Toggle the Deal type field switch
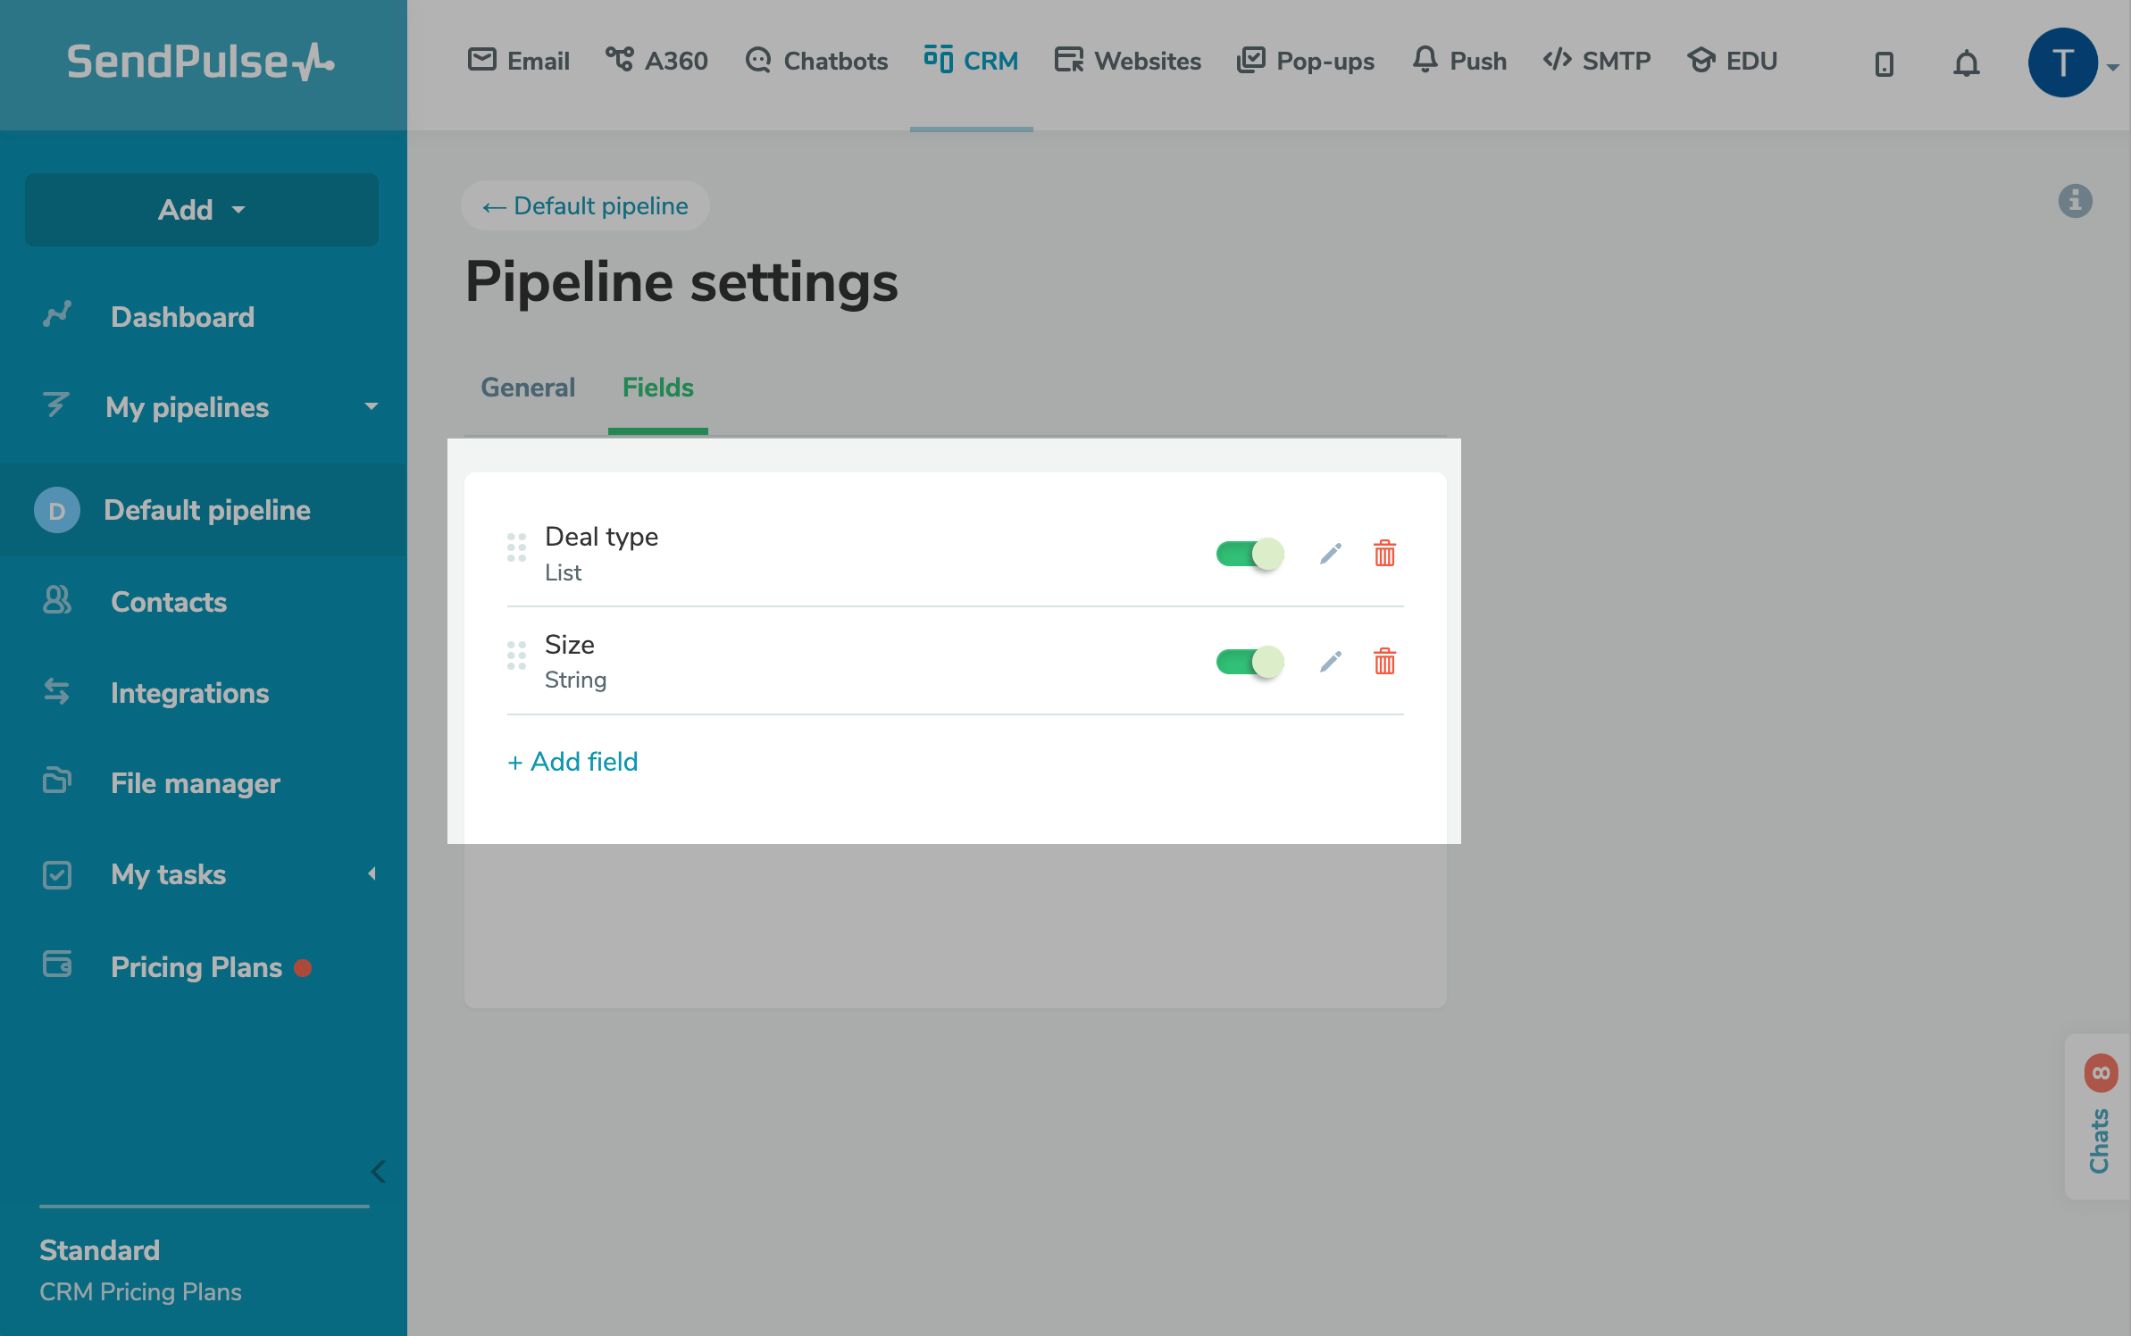This screenshot has width=2131, height=1336. click(1249, 554)
